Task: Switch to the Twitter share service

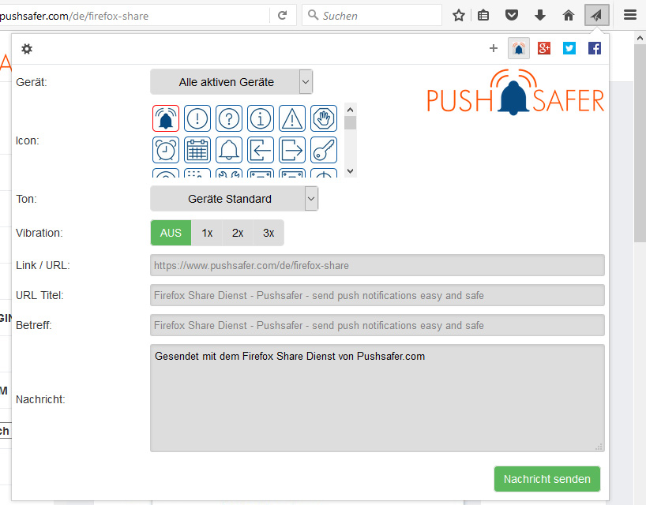Action: [x=569, y=49]
